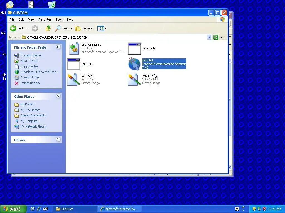Viewport: 285px width, 213px height.
Task: Go to My Network Places link
Action: click(x=33, y=126)
